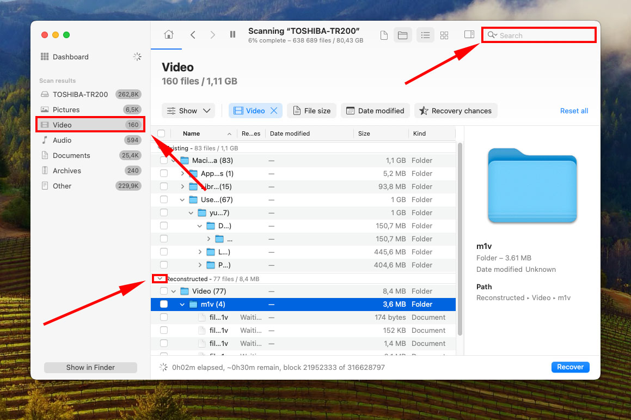Toggle the select-all checkbox in header
The width and height of the screenshot is (631, 420).
point(161,133)
